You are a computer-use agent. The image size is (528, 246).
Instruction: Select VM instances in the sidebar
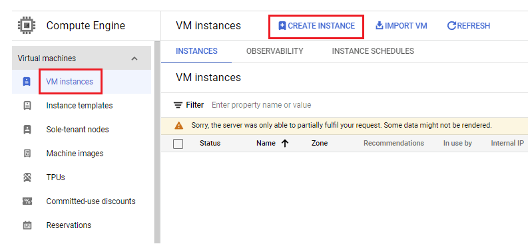pyautogui.click(x=69, y=82)
